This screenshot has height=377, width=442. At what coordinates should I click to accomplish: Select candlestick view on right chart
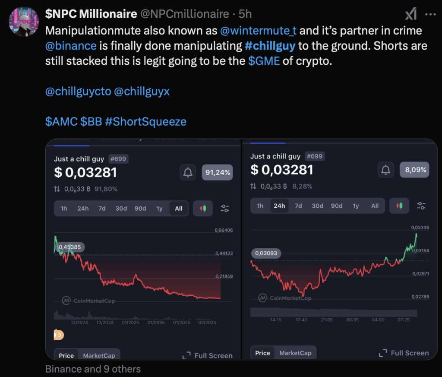399,206
